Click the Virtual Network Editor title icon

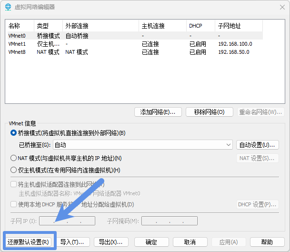click(8, 7)
